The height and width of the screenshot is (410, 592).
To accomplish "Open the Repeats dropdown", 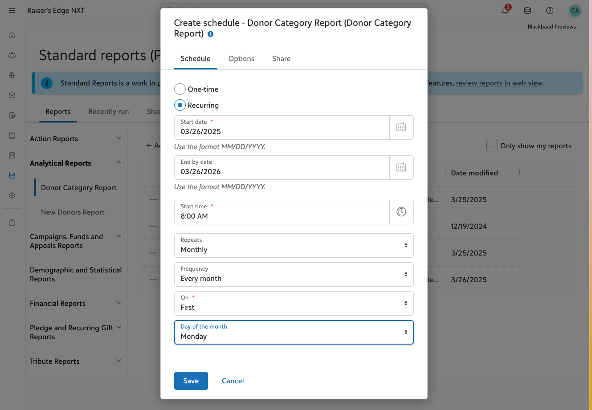I will click(x=294, y=245).
